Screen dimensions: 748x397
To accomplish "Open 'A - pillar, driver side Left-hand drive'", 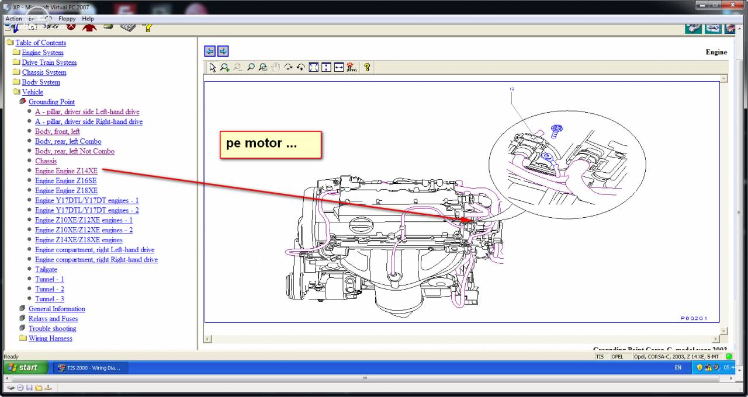I will 87,112.
